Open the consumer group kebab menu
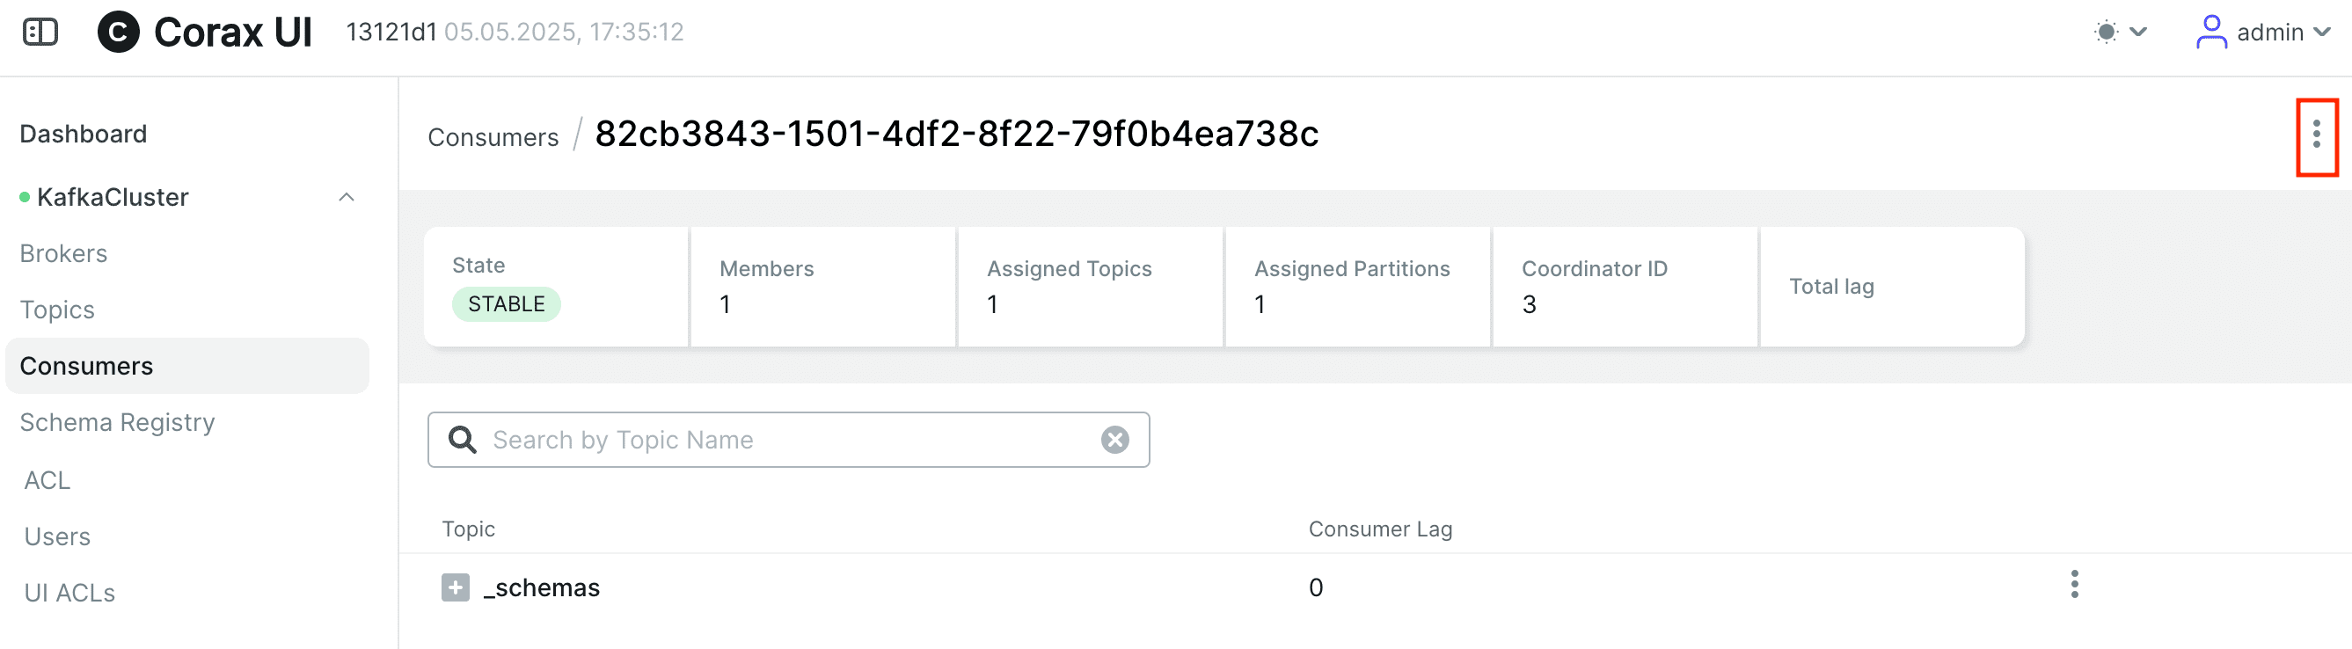Screen dimensions: 2352x649 point(2317,135)
